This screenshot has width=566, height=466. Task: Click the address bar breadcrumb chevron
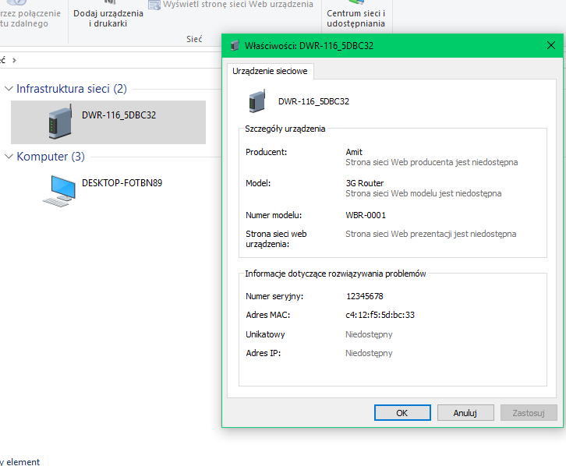(15, 59)
